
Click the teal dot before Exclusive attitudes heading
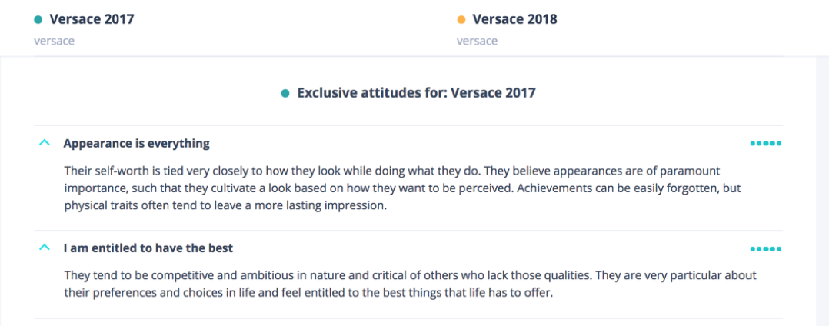[x=285, y=94]
